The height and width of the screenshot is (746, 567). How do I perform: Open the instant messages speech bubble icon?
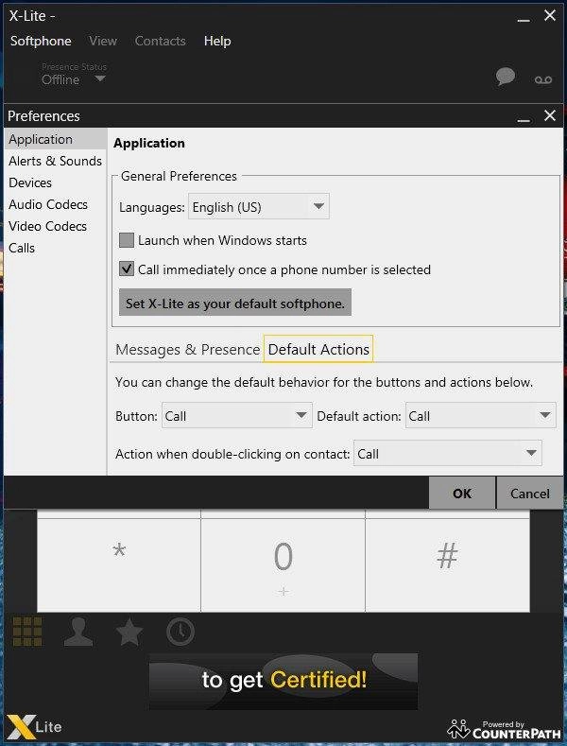tap(506, 77)
